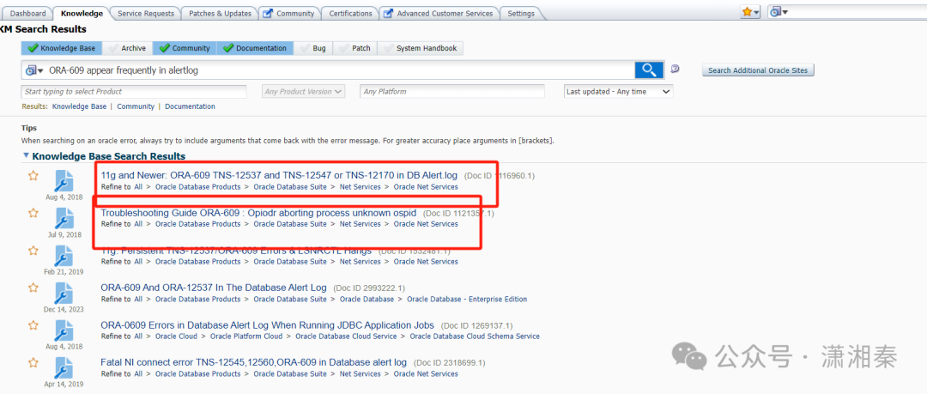This screenshot has height=394, width=927.
Task: Favorite 'ORA-609 And ORA-12537' result star
Action: click(x=33, y=288)
